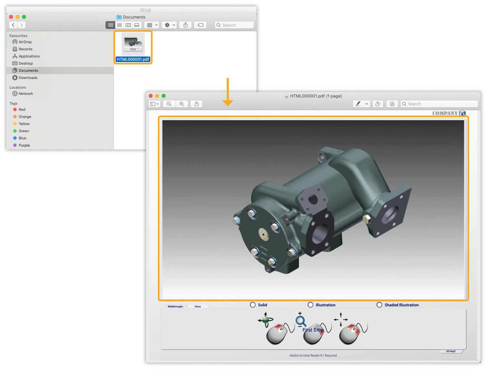The image size is (487, 369).
Task: Select the Solid render option
Action: coord(253,305)
